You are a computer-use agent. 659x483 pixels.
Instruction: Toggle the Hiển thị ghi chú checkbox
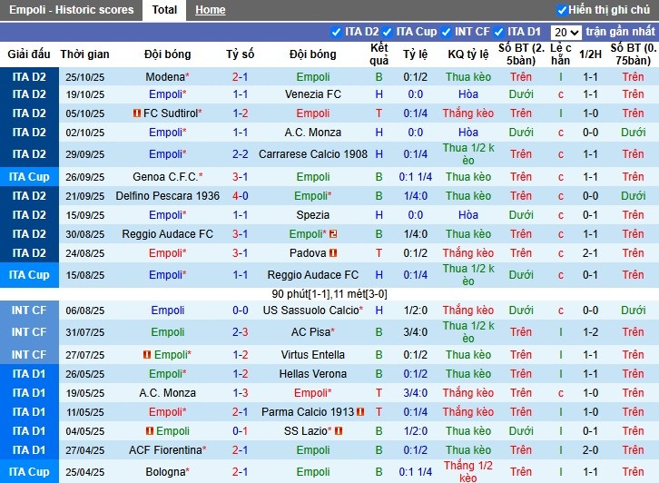(x=562, y=10)
